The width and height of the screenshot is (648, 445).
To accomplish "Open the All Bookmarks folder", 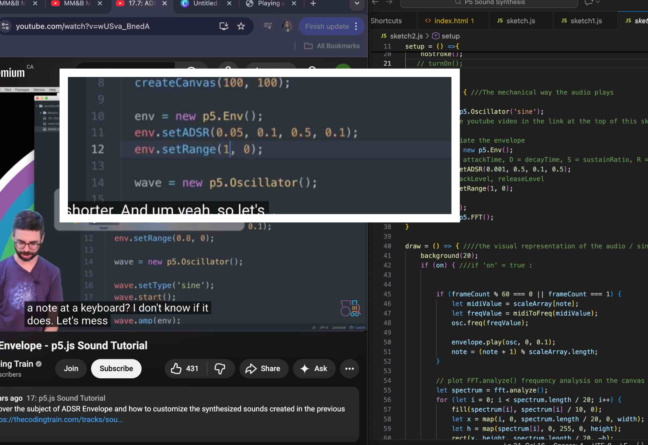I will click(332, 46).
